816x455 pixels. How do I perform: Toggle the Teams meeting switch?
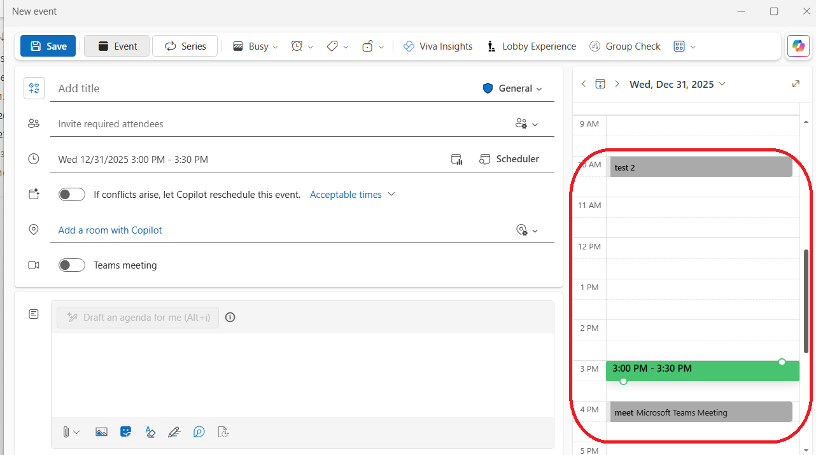click(72, 265)
